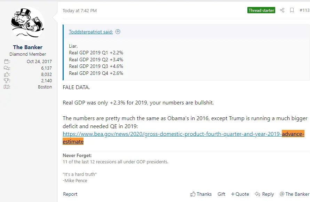The image size is (310, 202).
Task: Click the share icon in post header
Action: (x=282, y=10)
